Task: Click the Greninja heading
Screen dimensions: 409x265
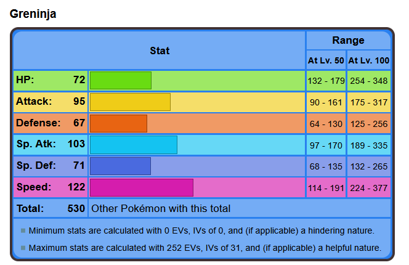Action: [x=33, y=14]
